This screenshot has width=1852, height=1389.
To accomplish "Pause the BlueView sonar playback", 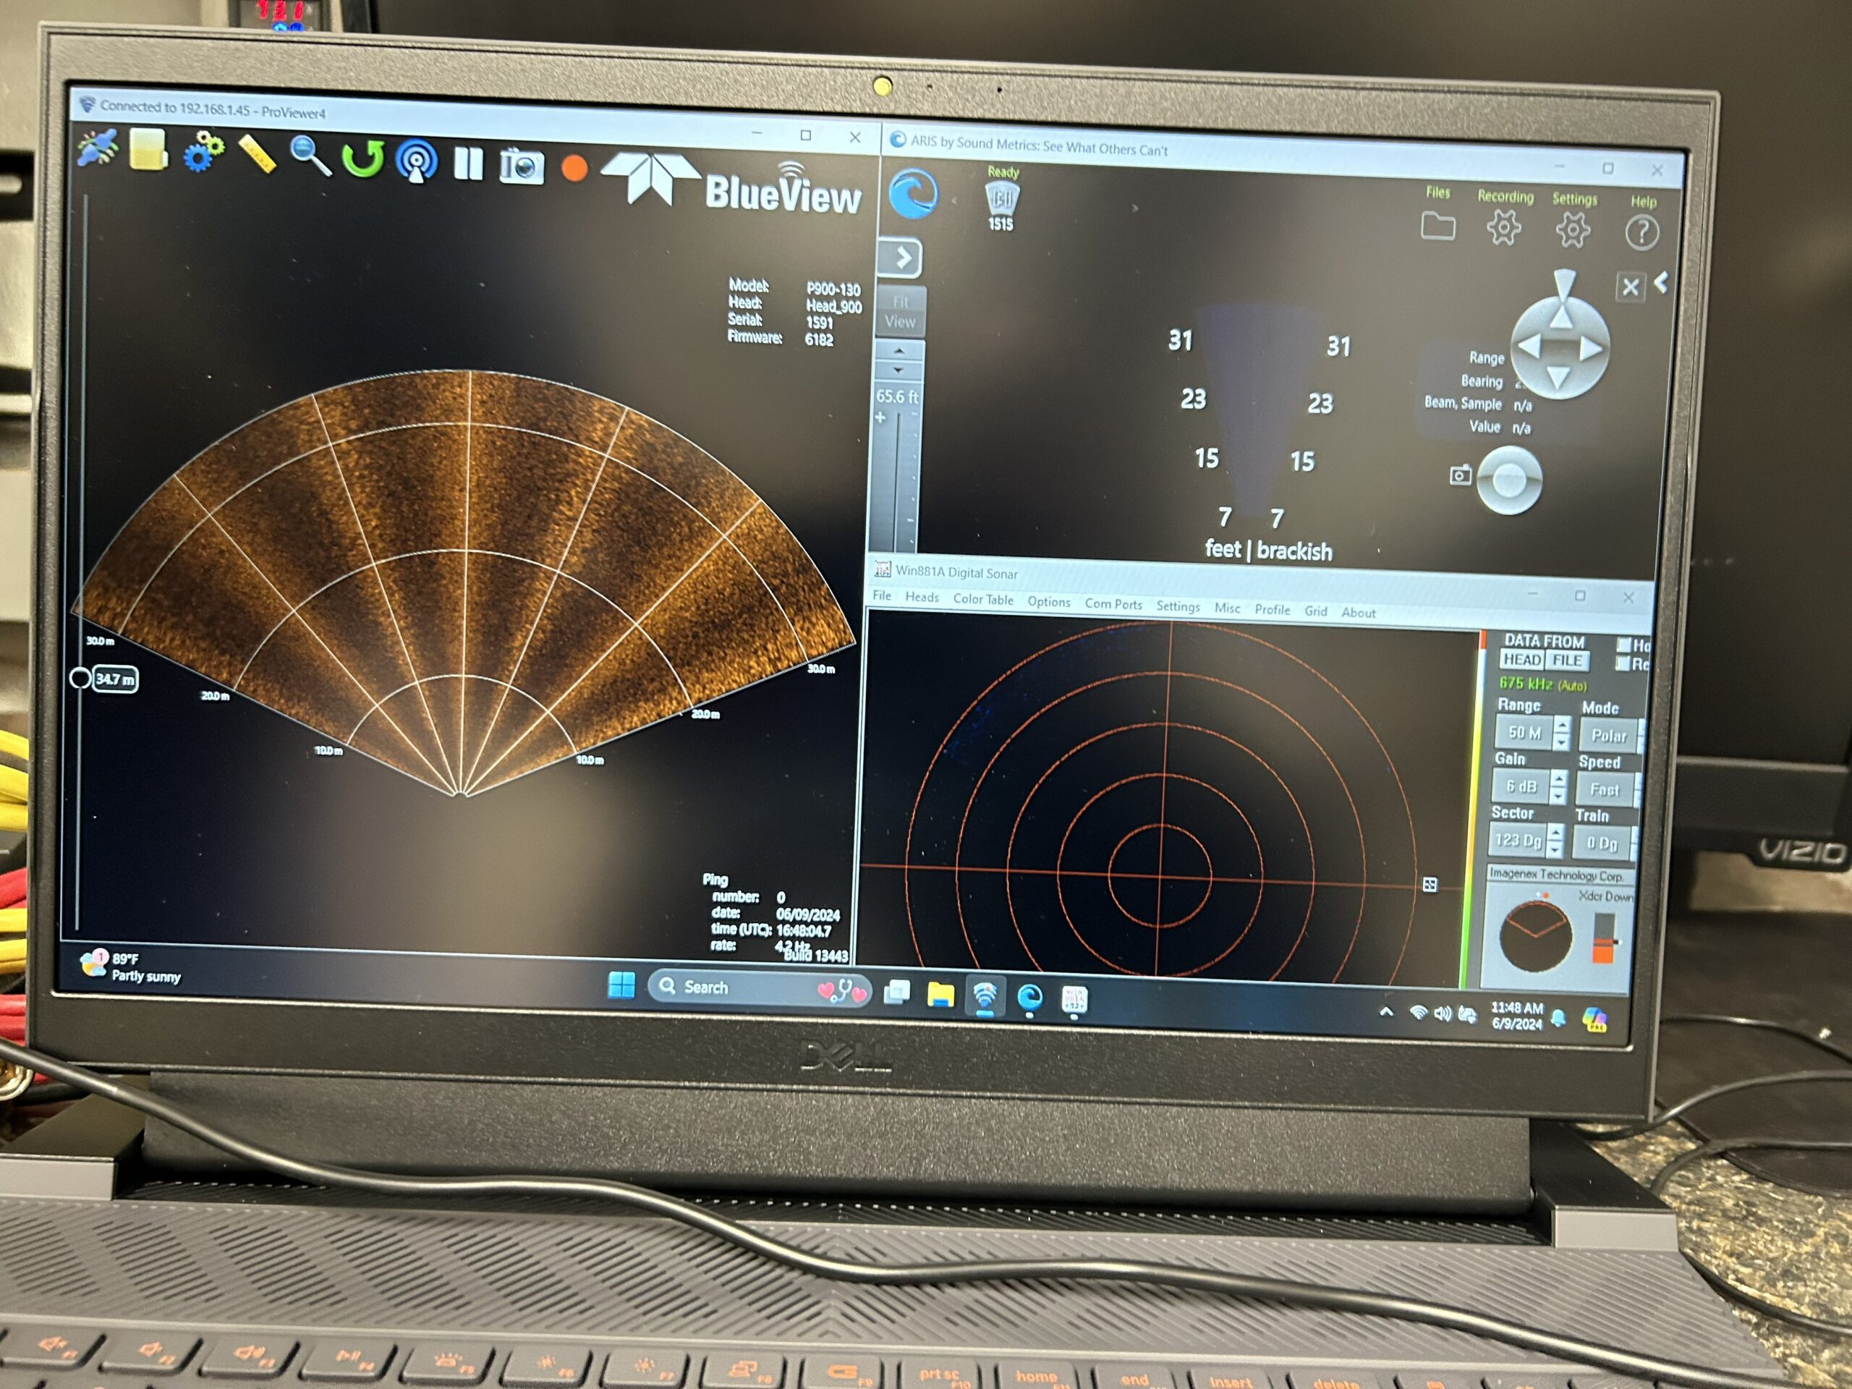I will click(468, 163).
